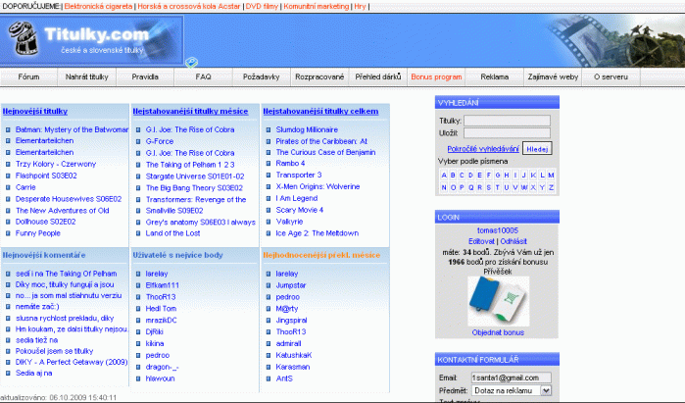Open G-Force subtitles link

(x=160, y=141)
